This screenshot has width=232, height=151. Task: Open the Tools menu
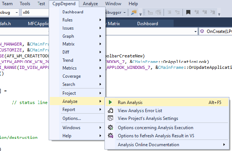25,4
